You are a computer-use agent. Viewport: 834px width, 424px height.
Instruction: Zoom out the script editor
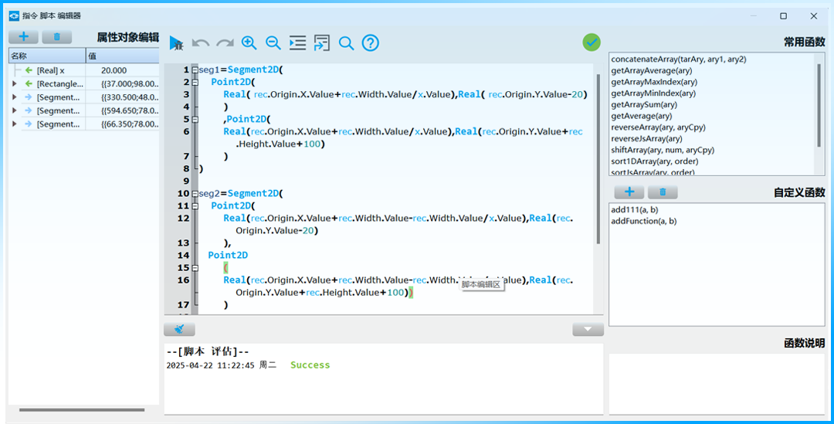tap(273, 43)
